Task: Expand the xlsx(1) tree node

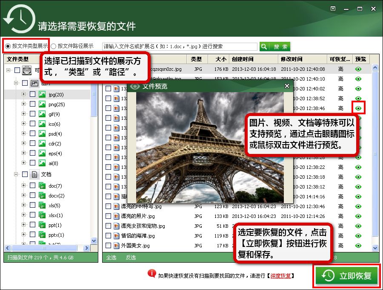Action: 24,215
